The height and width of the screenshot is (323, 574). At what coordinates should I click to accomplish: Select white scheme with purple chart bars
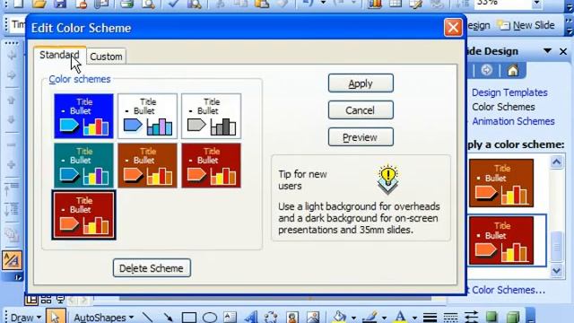(147, 116)
